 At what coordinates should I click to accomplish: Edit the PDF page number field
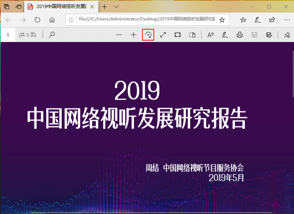[8, 35]
